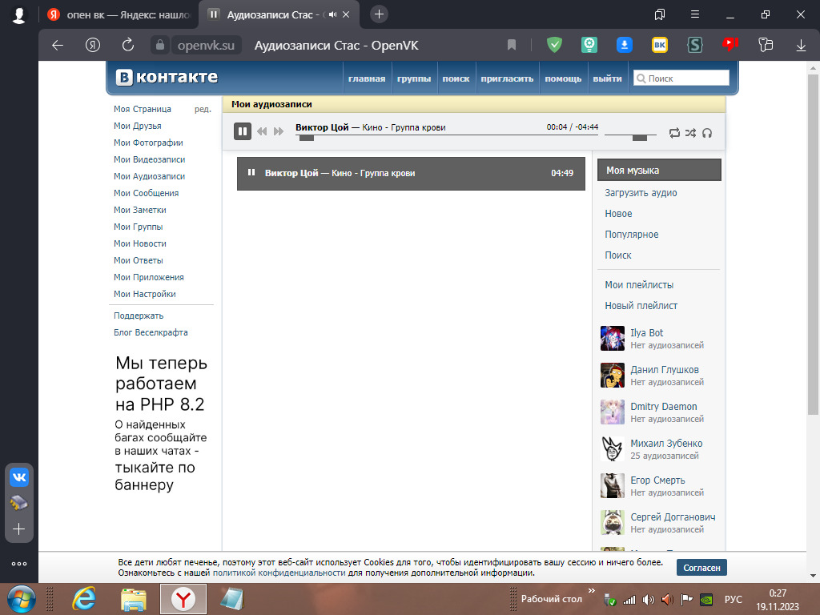Go back with the browser back arrow
820x615 pixels.
tap(58, 46)
